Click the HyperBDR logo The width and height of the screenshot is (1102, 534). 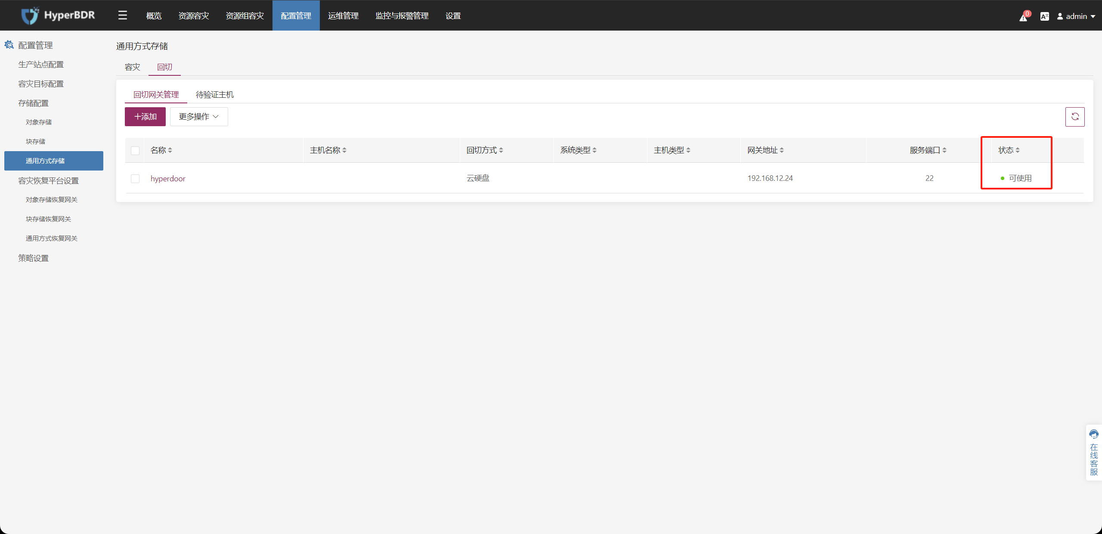pyautogui.click(x=58, y=16)
